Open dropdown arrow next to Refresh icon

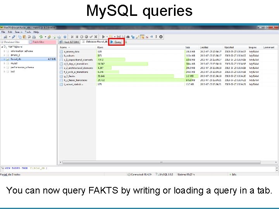click(45, 37)
